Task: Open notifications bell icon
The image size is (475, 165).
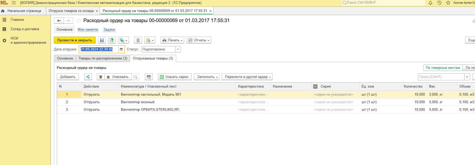Action: [430, 3]
